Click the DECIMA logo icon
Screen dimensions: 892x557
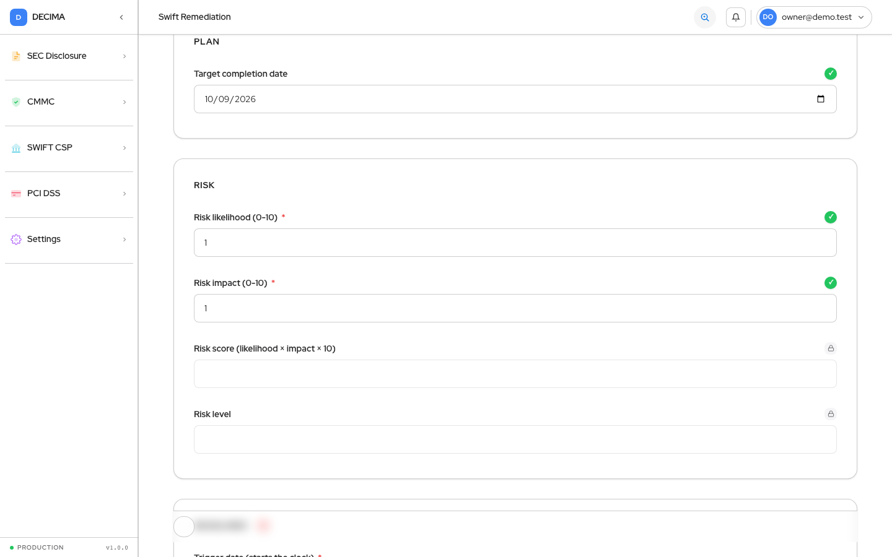[x=19, y=17]
